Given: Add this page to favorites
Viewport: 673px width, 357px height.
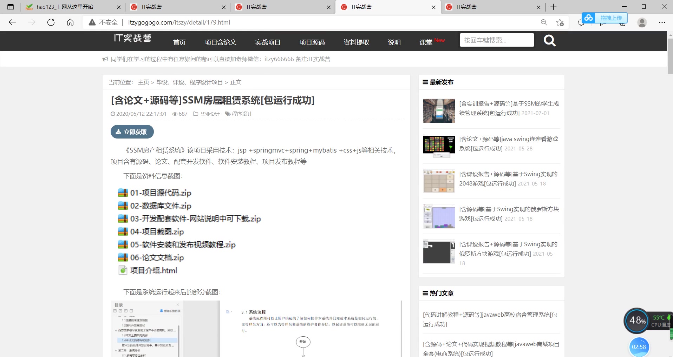Looking at the screenshot, I should [560, 22].
